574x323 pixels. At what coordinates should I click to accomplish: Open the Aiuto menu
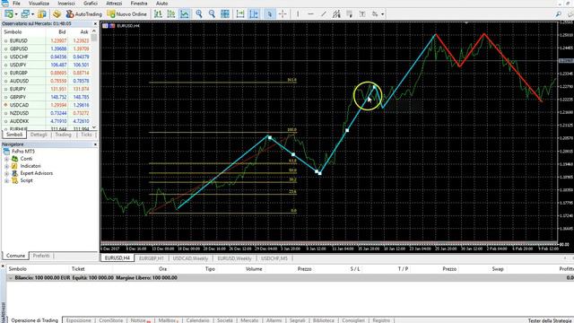161,4
